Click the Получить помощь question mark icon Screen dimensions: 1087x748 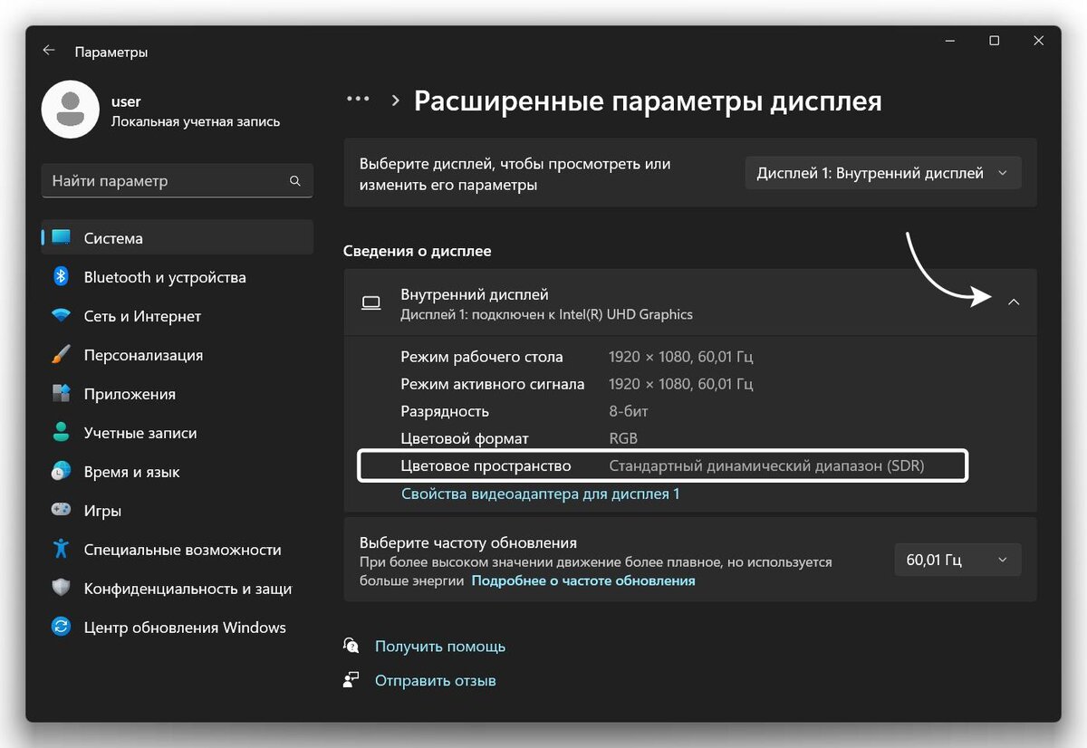[x=351, y=646]
